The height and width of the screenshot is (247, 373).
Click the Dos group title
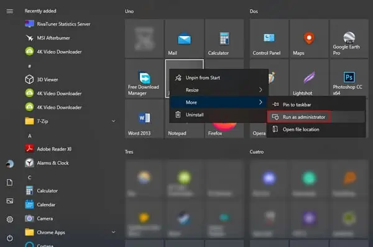click(x=254, y=11)
